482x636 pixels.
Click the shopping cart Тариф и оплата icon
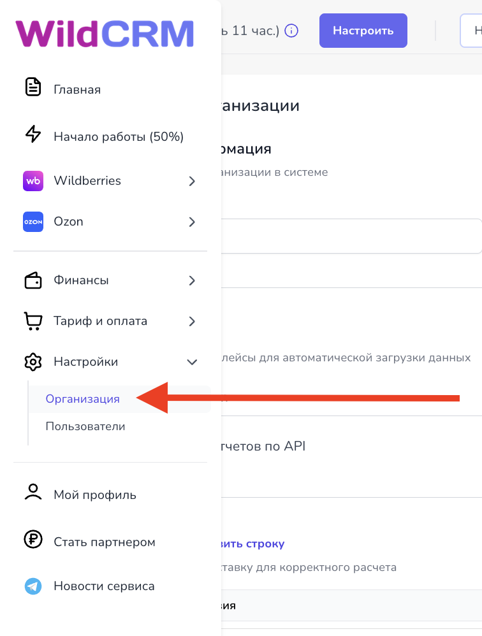tap(33, 321)
